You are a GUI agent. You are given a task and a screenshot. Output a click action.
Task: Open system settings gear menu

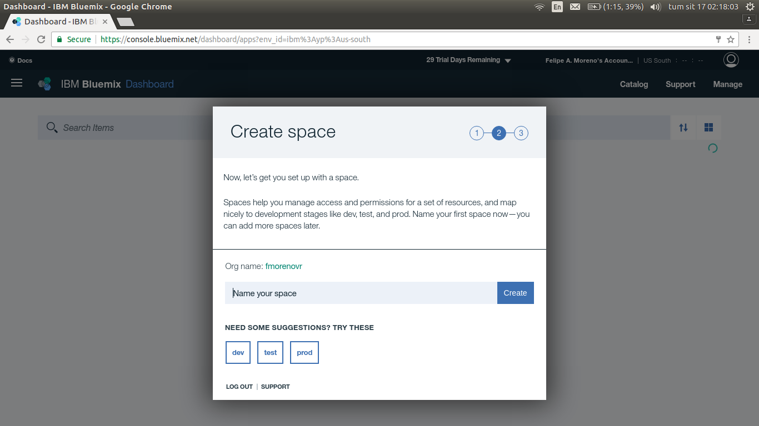(750, 7)
